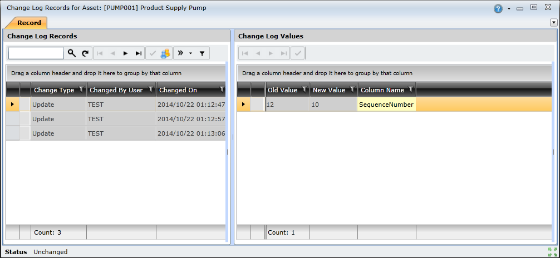Go to first record in Change Log Records

tap(100, 53)
